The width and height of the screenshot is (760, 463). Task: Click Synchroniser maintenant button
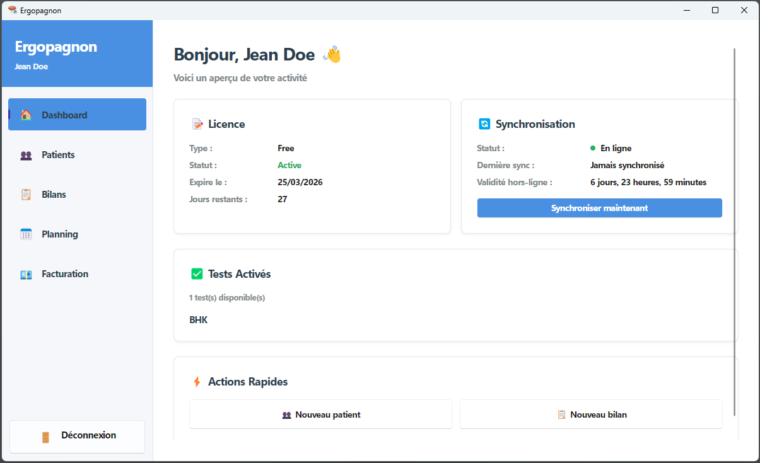[x=599, y=208]
